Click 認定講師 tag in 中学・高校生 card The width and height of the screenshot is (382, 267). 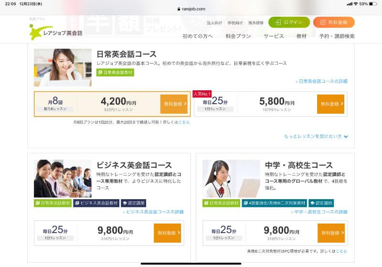pos(321,203)
